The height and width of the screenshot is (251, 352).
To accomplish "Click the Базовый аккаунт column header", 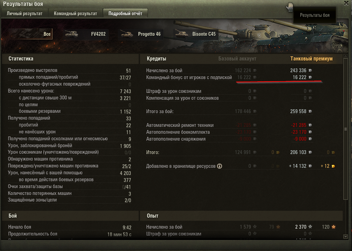I will tap(237, 59).
